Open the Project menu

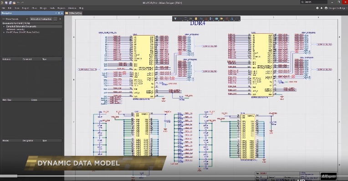point(26,8)
